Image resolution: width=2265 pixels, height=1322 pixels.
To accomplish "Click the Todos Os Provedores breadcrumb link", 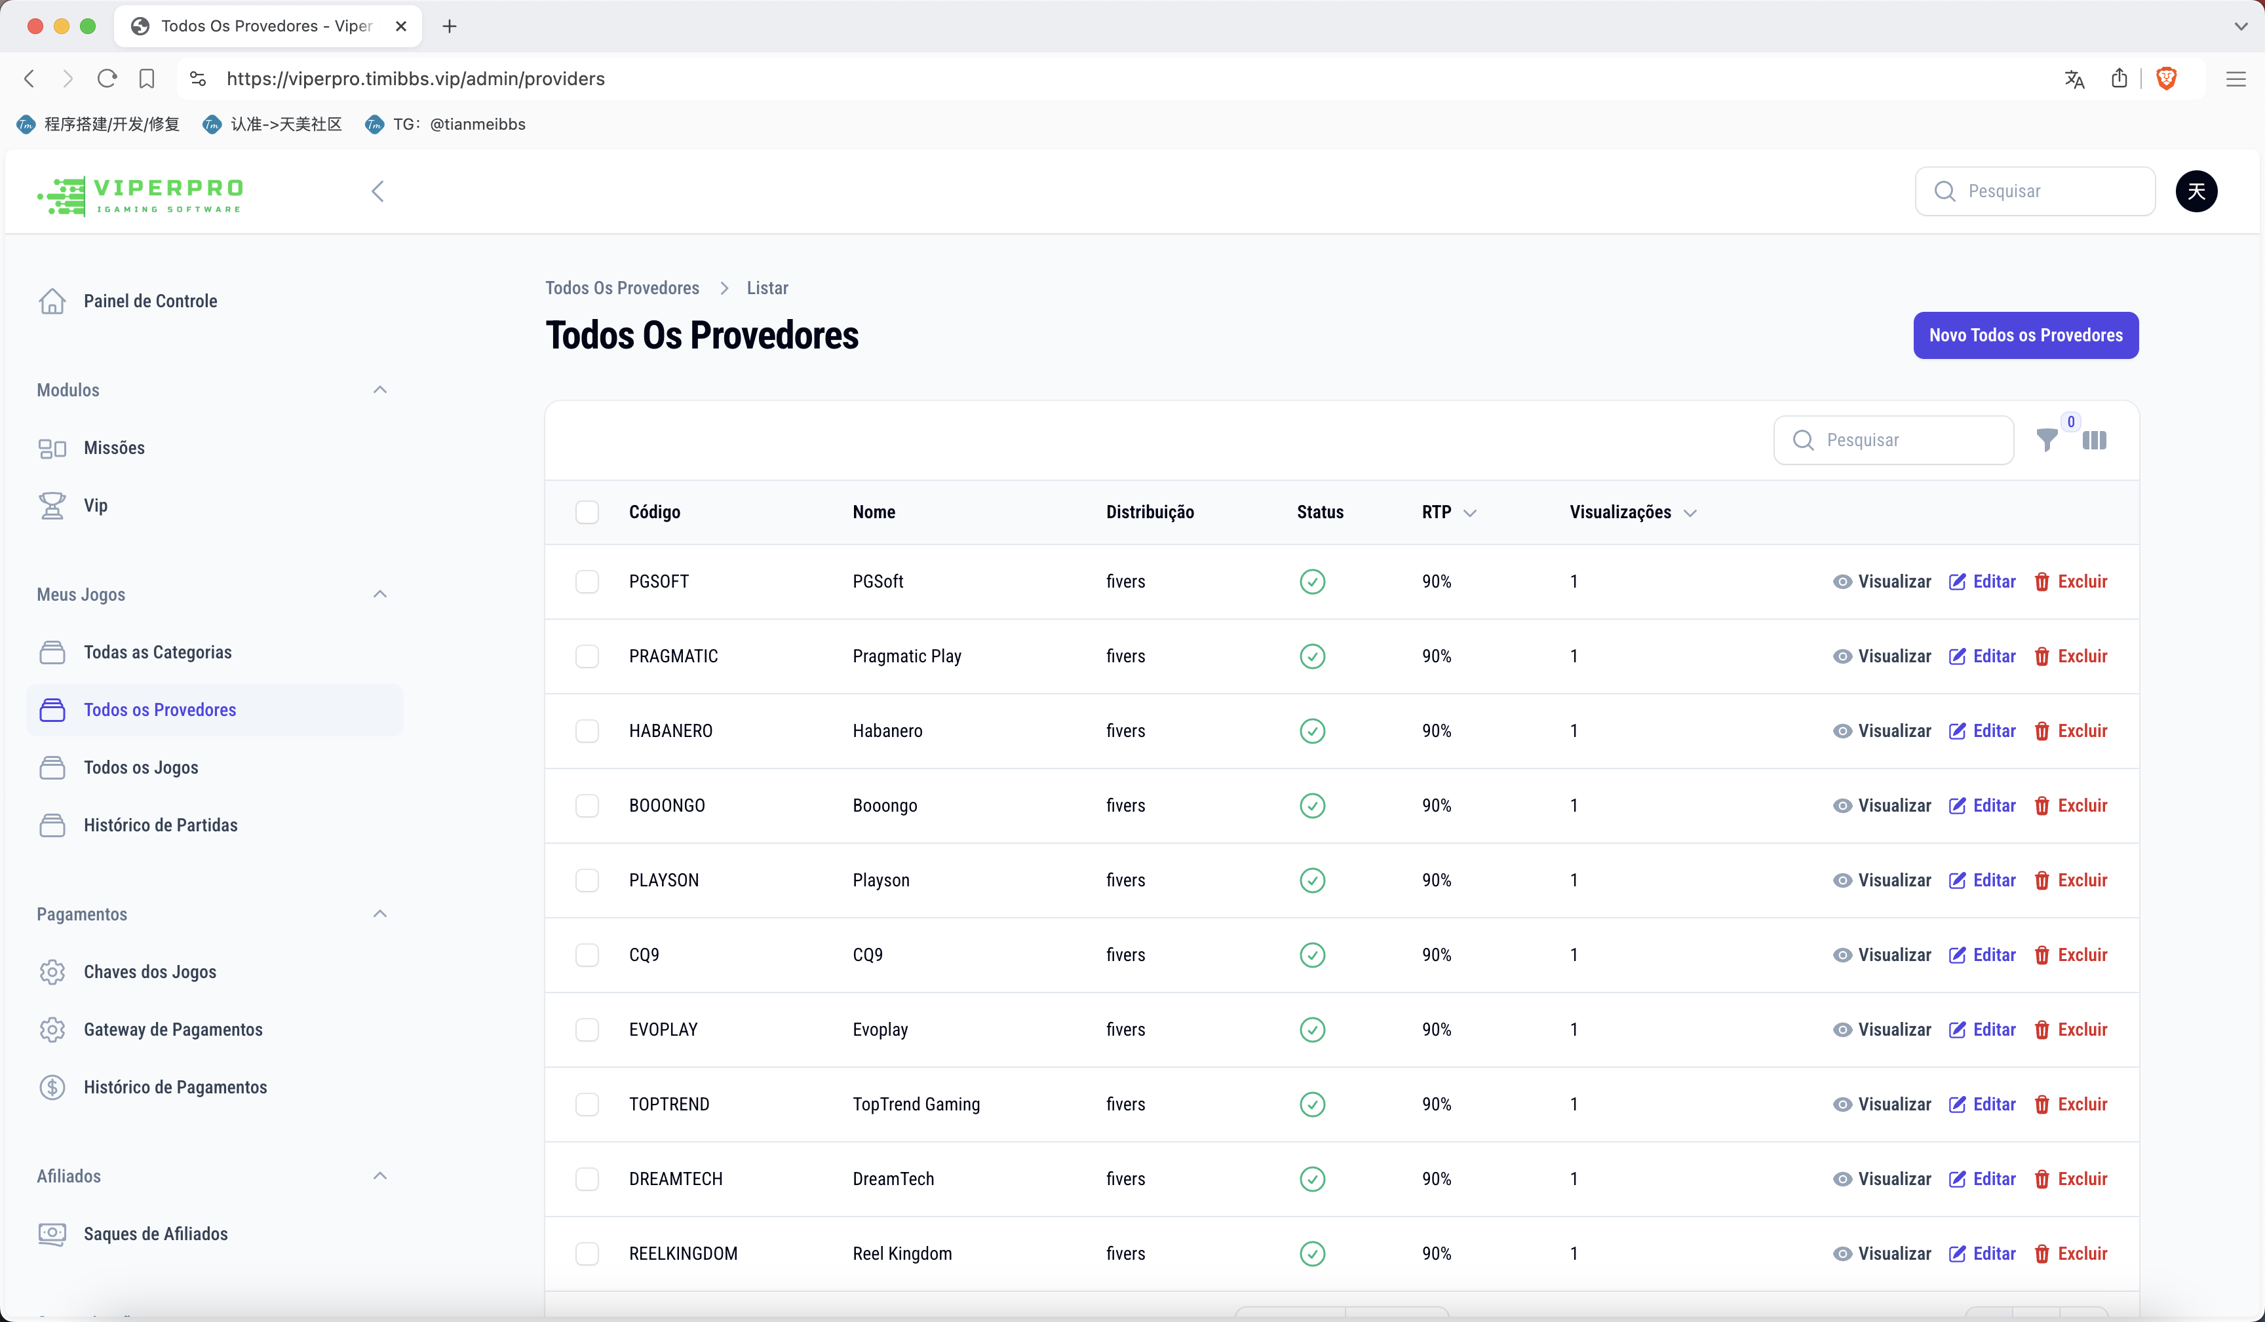I will pyautogui.click(x=622, y=288).
